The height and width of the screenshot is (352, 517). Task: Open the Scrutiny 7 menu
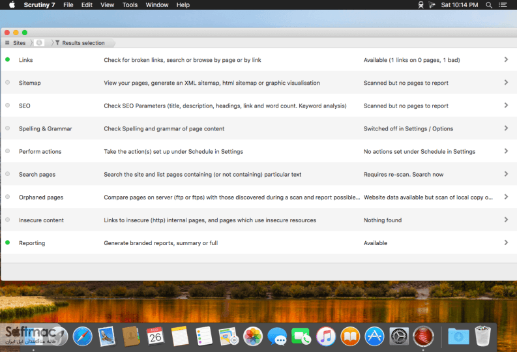[x=39, y=5]
